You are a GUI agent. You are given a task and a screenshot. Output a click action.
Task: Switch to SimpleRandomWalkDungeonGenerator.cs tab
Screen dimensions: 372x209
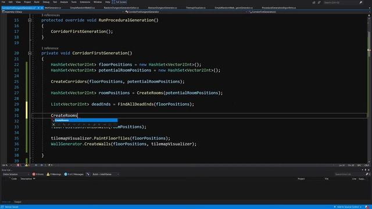[x=234, y=8]
